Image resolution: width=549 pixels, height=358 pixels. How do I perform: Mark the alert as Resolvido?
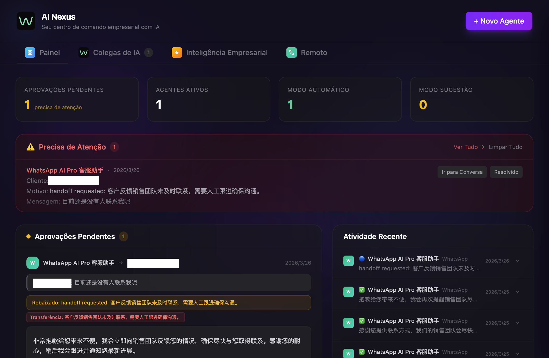tap(506, 172)
